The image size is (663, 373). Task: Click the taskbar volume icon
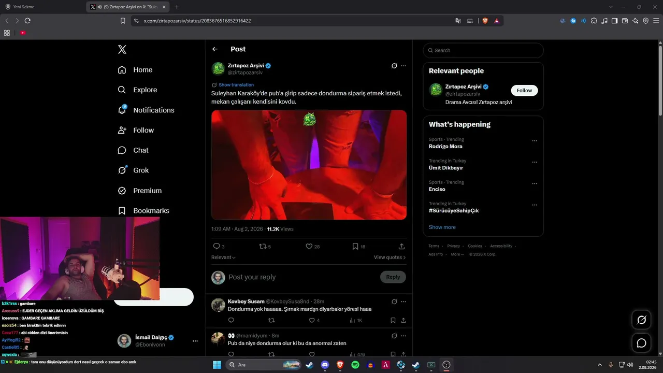point(630,365)
